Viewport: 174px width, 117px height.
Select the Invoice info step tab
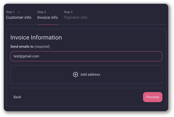tap(47, 17)
